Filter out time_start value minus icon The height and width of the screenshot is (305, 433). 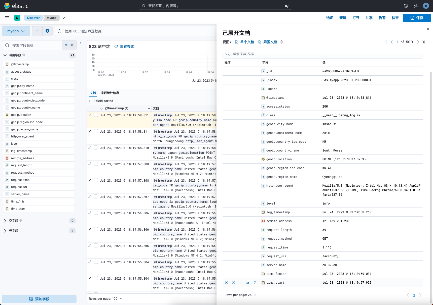[234, 283]
